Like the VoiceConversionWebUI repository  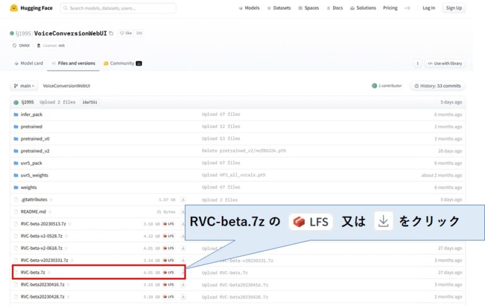126,33
